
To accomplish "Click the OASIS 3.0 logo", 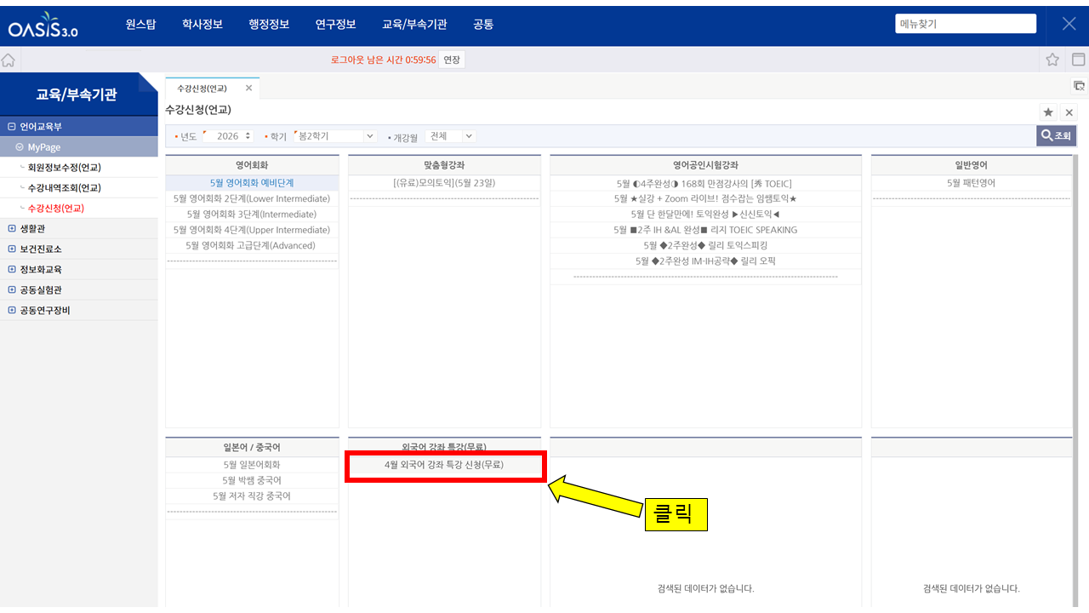I will pos(43,26).
